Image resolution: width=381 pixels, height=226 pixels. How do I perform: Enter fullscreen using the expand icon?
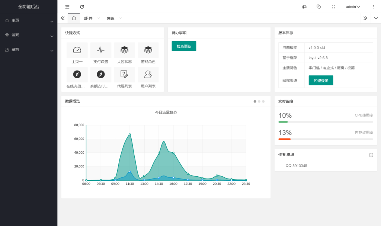click(x=333, y=6)
